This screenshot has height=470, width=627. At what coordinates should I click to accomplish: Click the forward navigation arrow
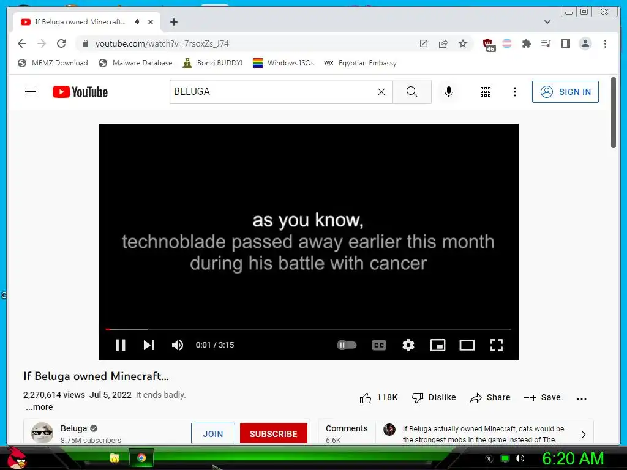42,43
